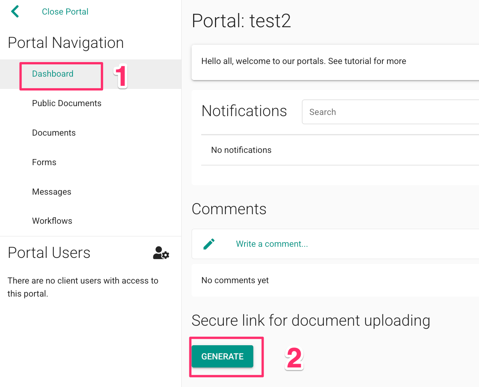Open the Workflows section
The image size is (479, 387).
point(52,221)
